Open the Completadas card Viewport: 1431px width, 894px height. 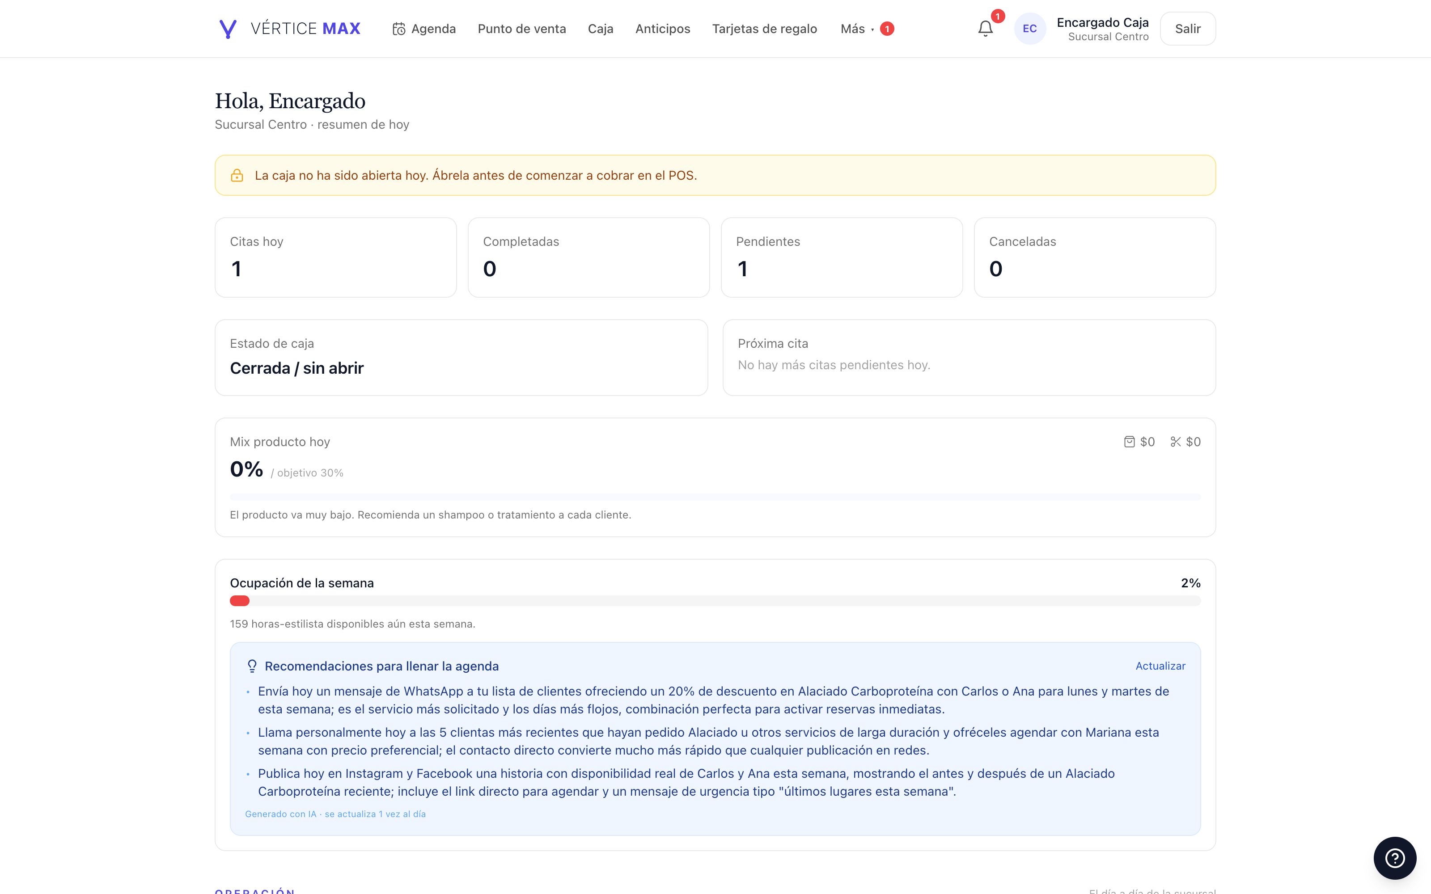pos(589,258)
